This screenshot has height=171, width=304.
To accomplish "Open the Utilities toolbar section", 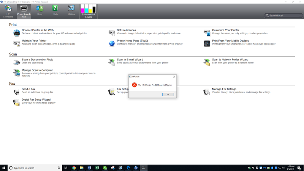I will coord(71,10).
